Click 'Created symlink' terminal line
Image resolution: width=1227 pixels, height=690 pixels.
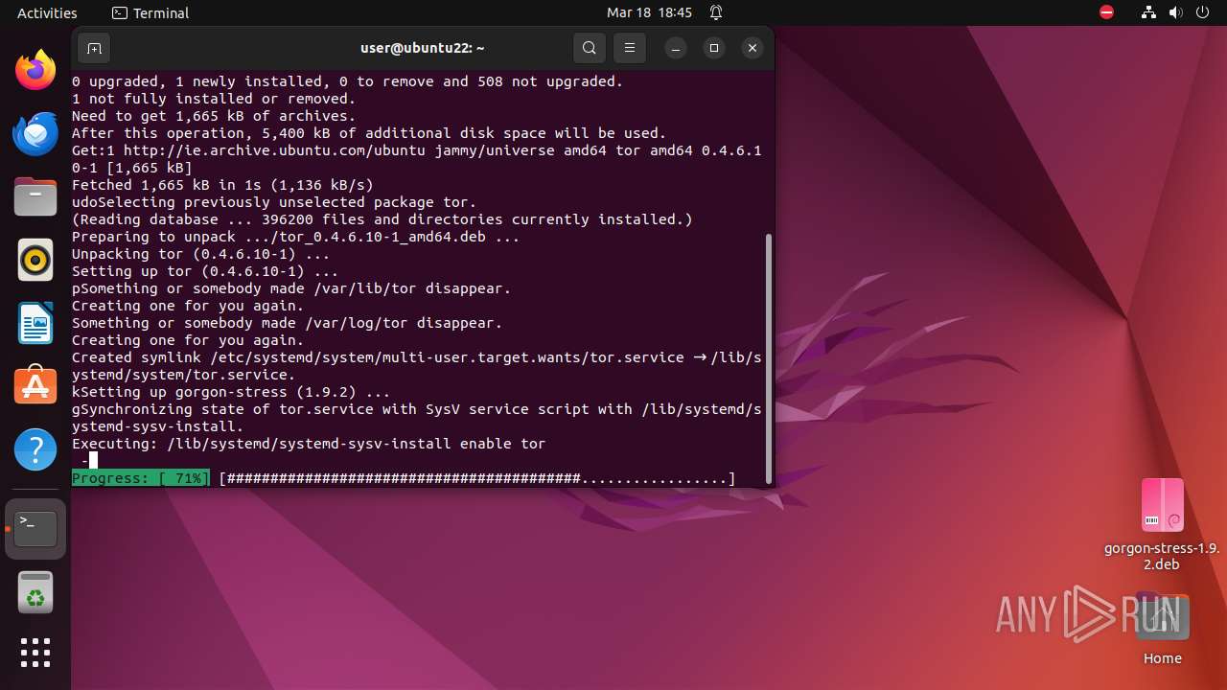tap(417, 366)
